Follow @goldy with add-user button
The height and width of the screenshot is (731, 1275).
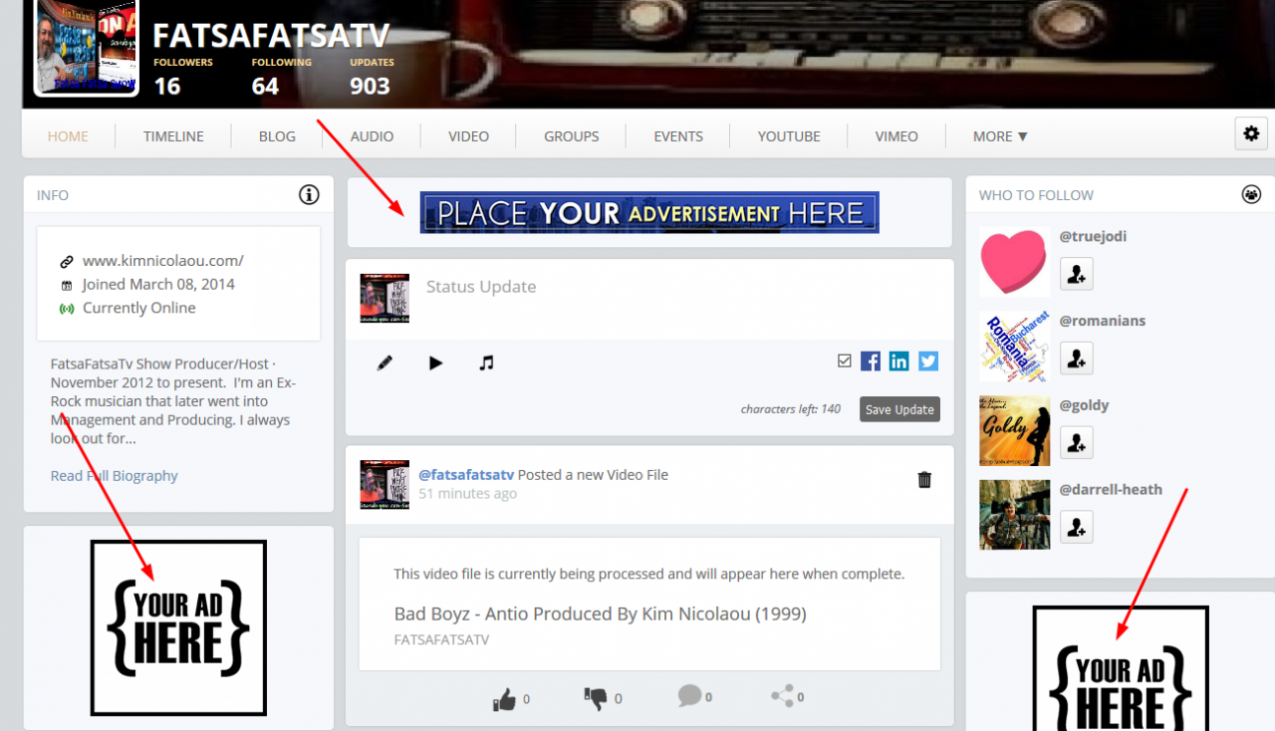[x=1076, y=442]
